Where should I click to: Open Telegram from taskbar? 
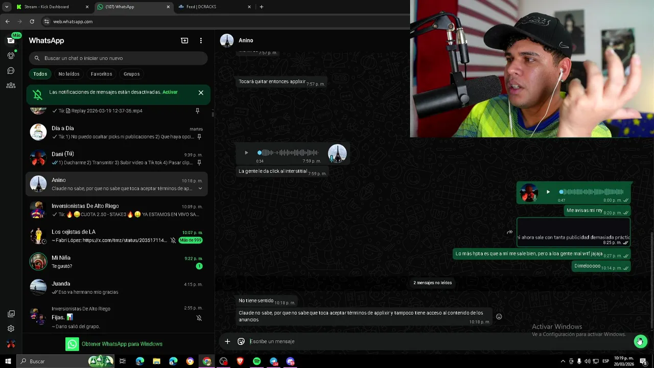274,361
